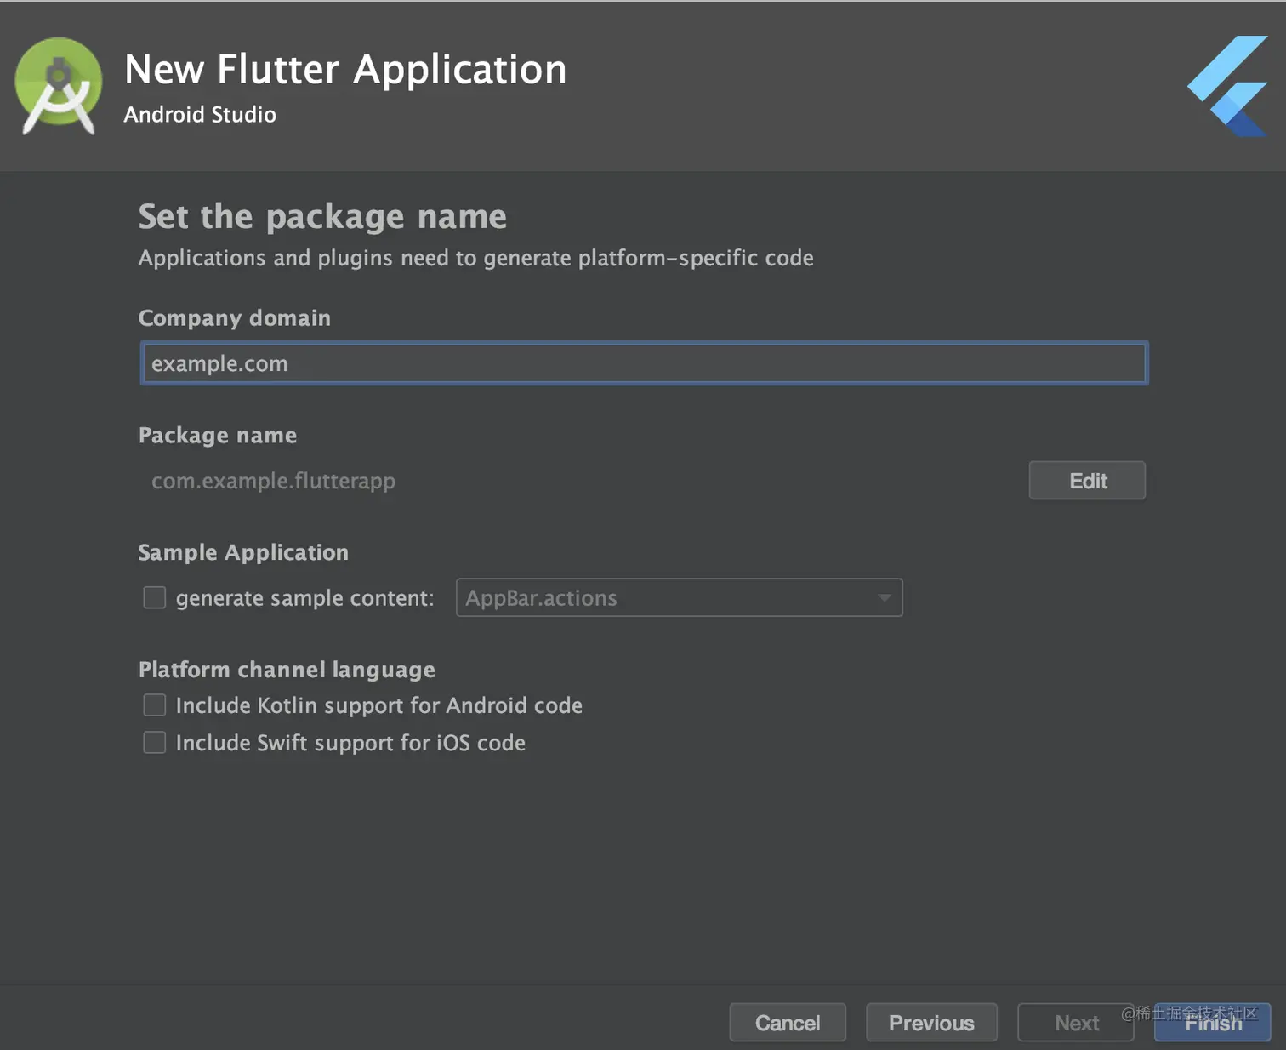Click Finish to create the project
Viewport: 1286px width, 1050px height.
coord(1213,1024)
